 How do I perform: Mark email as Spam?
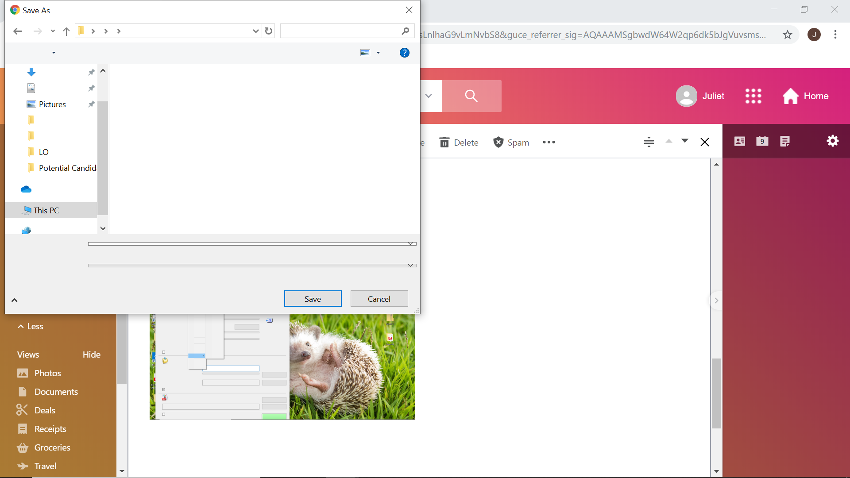pos(511,143)
